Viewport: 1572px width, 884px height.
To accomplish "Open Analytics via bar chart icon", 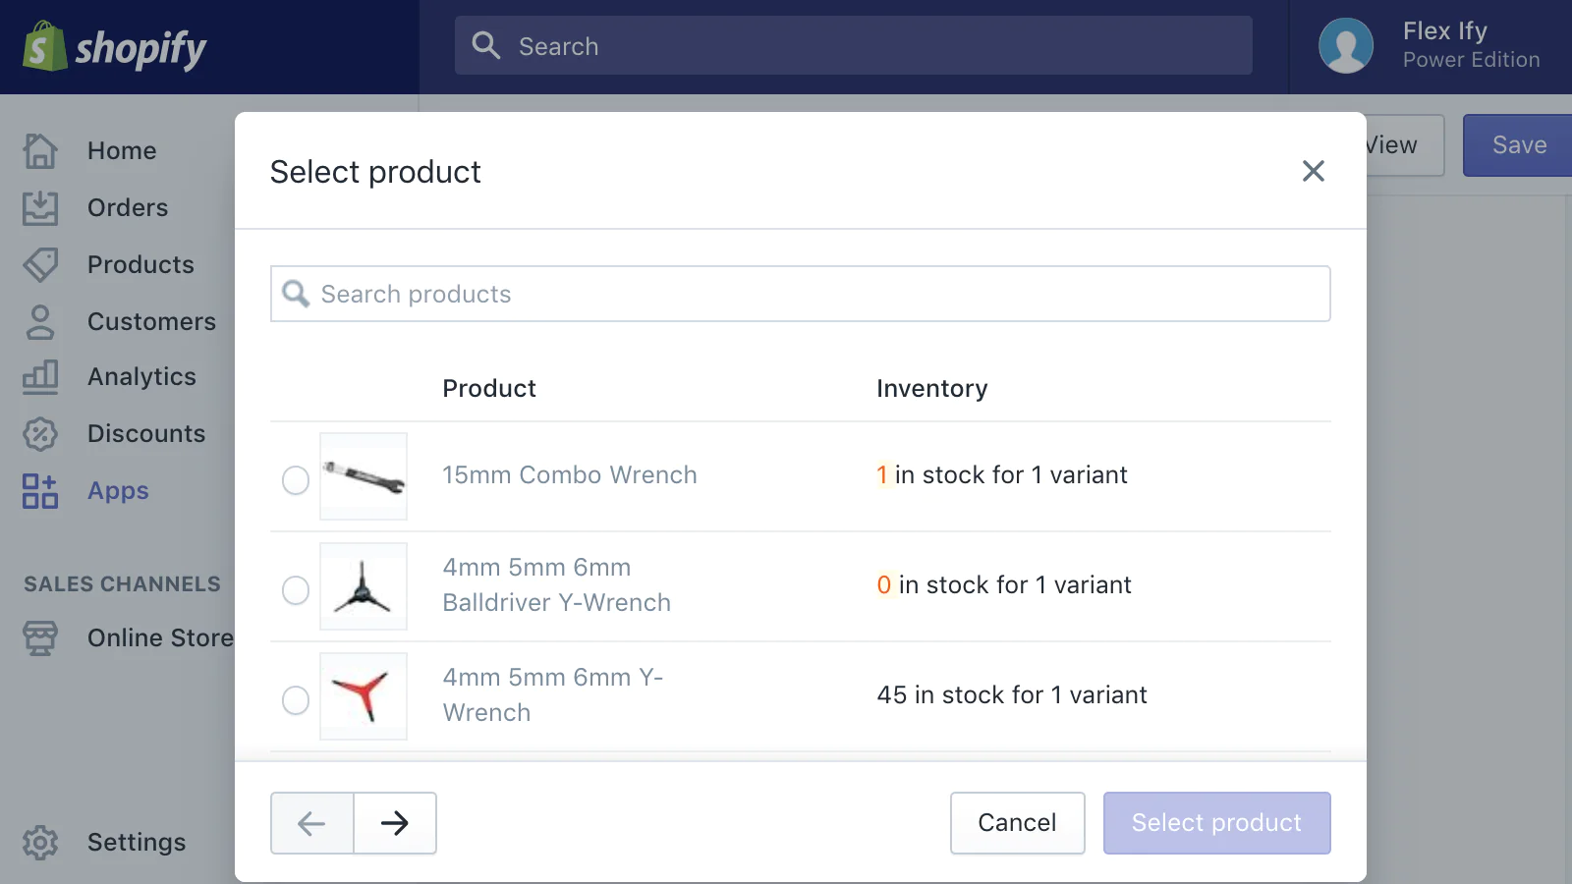I will tap(40, 377).
